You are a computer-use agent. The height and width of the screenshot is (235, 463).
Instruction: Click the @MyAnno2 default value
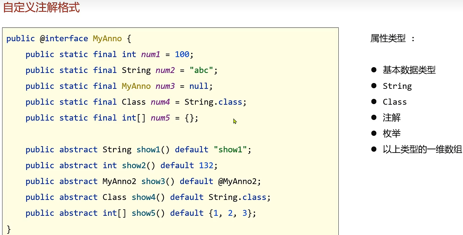(237, 181)
